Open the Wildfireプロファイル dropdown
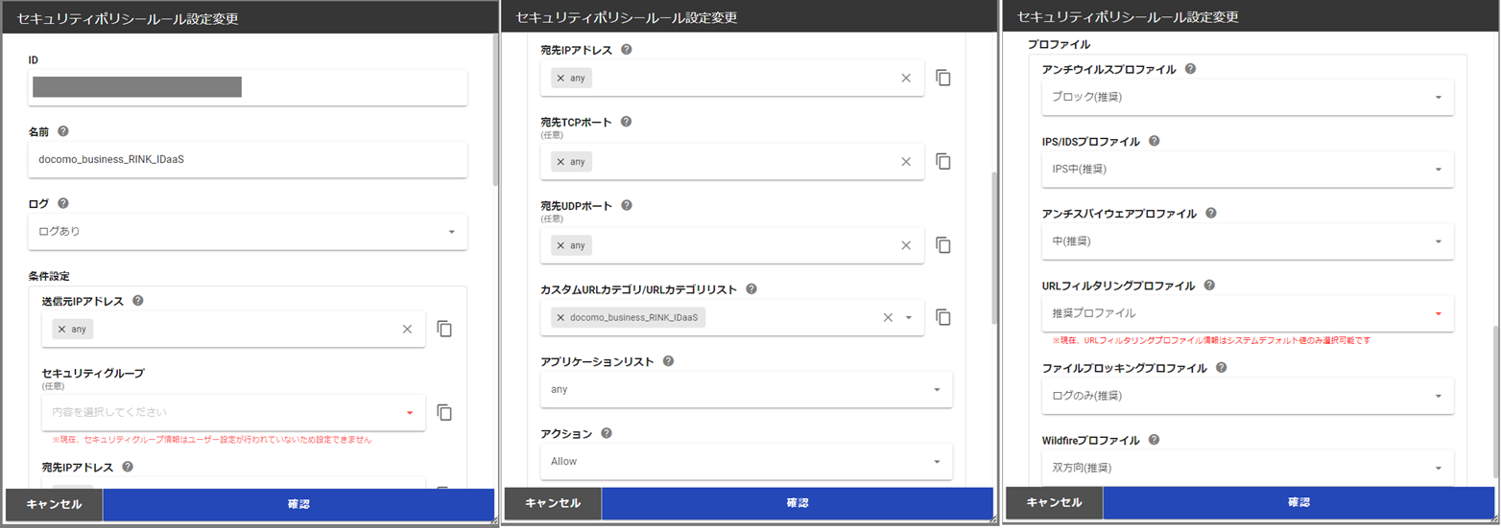Viewport: 1501px width, 528px height. (1248, 467)
